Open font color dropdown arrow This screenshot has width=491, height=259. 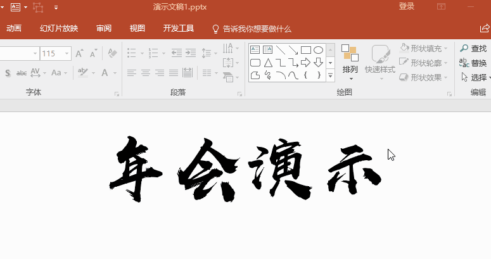click(x=115, y=73)
